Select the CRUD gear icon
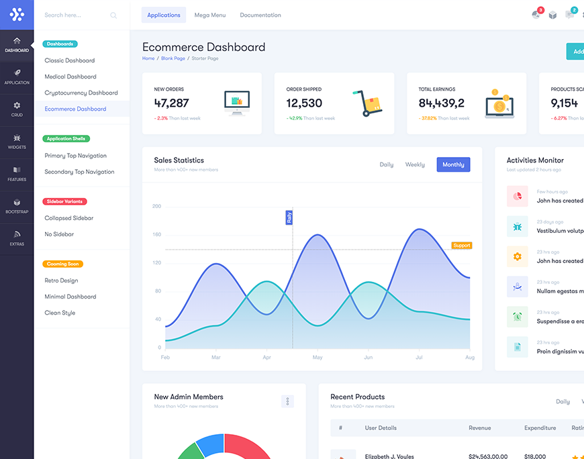Screen dimensions: 584x459 pyautogui.click(x=17, y=106)
